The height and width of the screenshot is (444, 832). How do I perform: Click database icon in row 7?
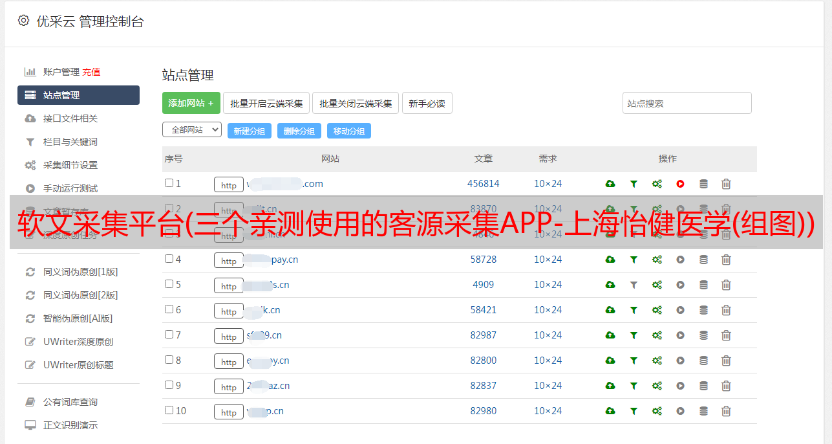(703, 335)
